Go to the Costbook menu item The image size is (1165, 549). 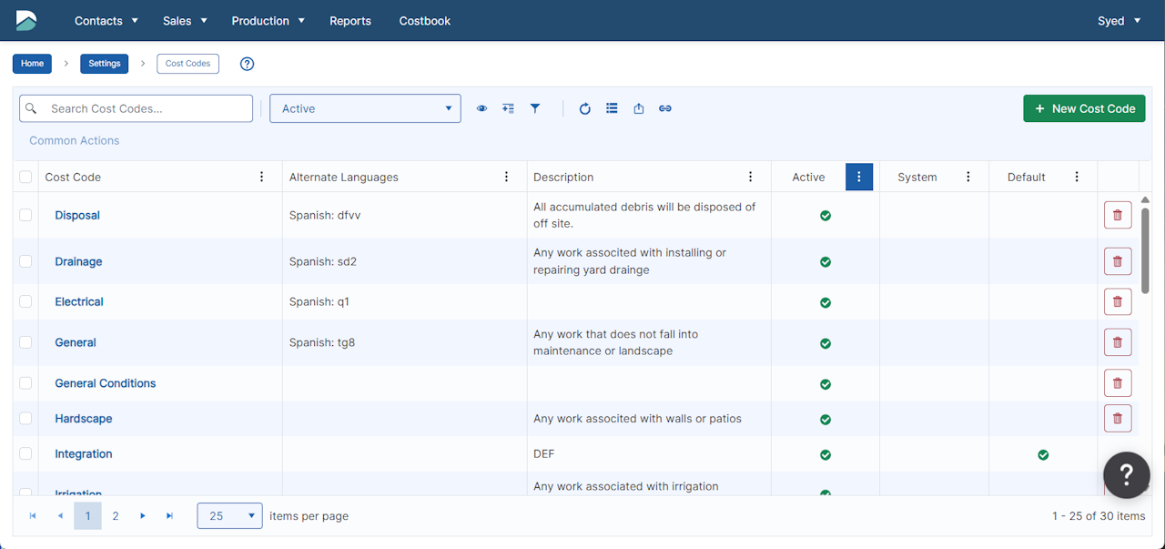click(424, 21)
